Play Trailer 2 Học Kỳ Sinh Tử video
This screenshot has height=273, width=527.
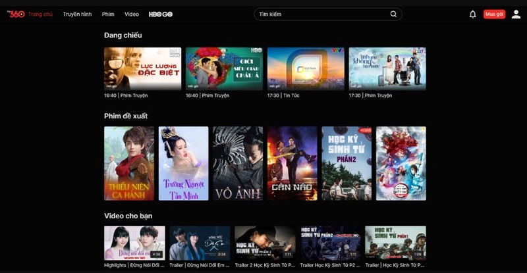[x=265, y=243]
